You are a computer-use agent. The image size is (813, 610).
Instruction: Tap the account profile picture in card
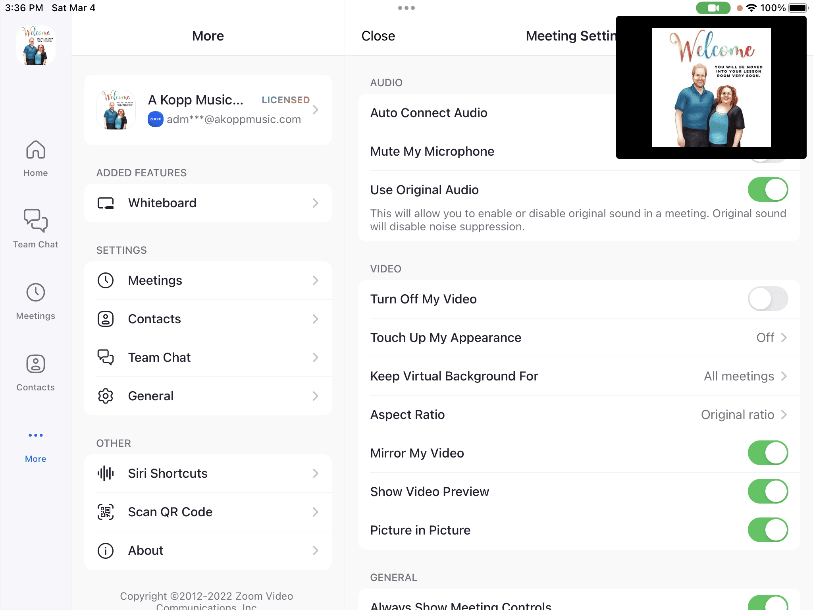[x=116, y=110]
